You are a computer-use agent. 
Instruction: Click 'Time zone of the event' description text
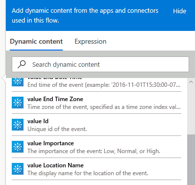[x=104, y=107]
